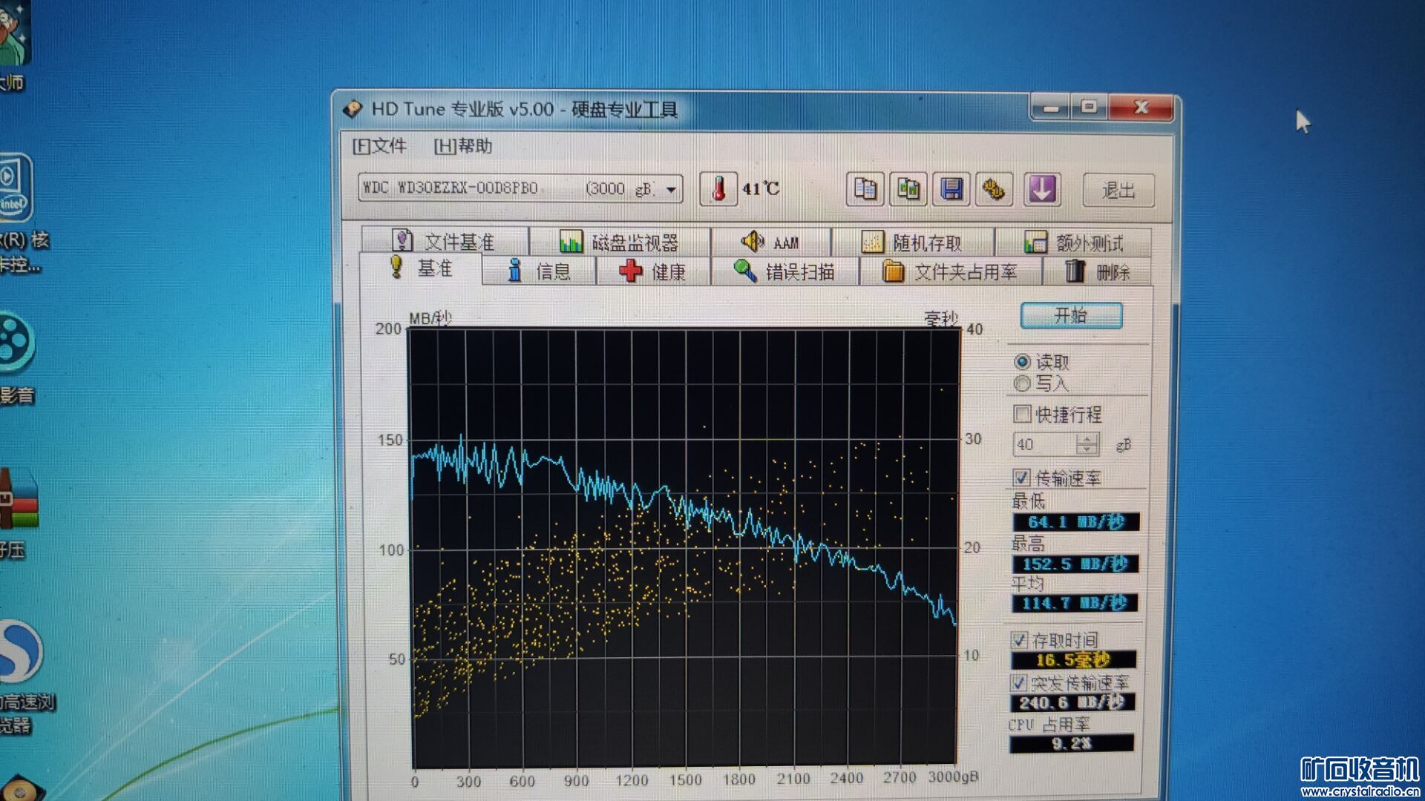Open the 错误扫描 tab
Image resolution: width=1425 pixels, height=801 pixels.
784,271
